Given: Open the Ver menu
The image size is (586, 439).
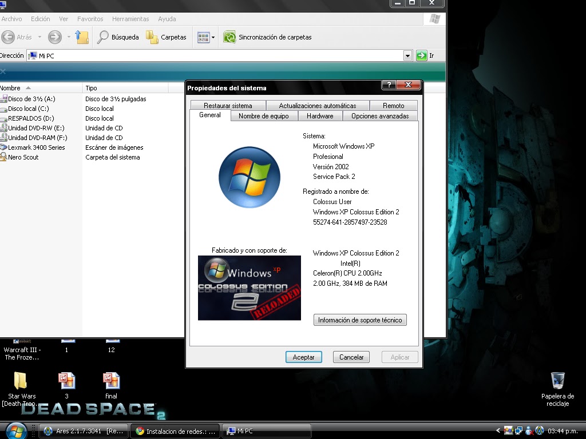Looking at the screenshot, I should pyautogui.click(x=64, y=19).
